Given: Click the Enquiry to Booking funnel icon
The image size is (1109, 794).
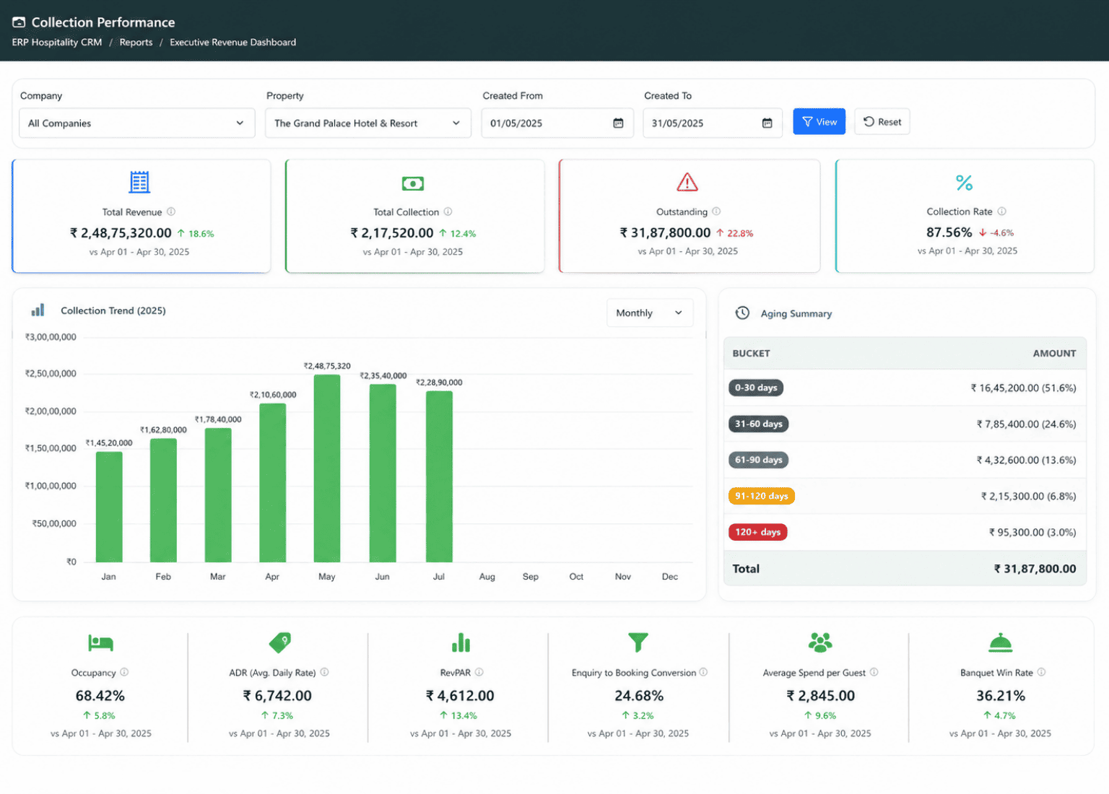Looking at the screenshot, I should pos(638,642).
